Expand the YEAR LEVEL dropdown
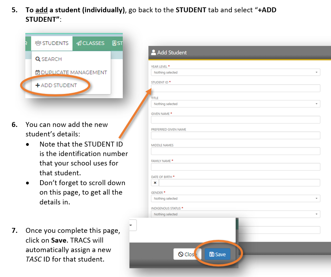The height and width of the screenshot is (277, 331). [x=235, y=73]
